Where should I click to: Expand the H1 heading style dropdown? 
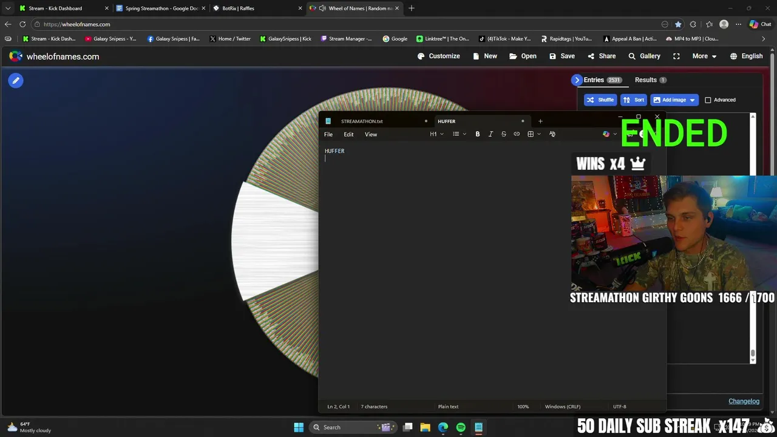click(x=436, y=134)
